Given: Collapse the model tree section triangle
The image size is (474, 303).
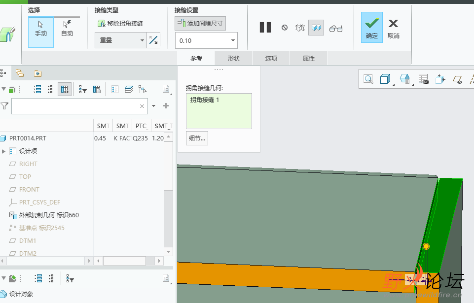Looking at the screenshot, I should point(3,89).
